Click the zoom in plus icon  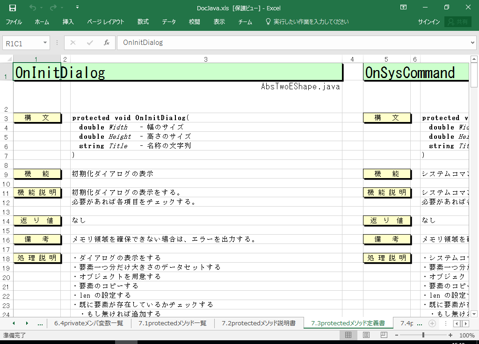pos(450,335)
